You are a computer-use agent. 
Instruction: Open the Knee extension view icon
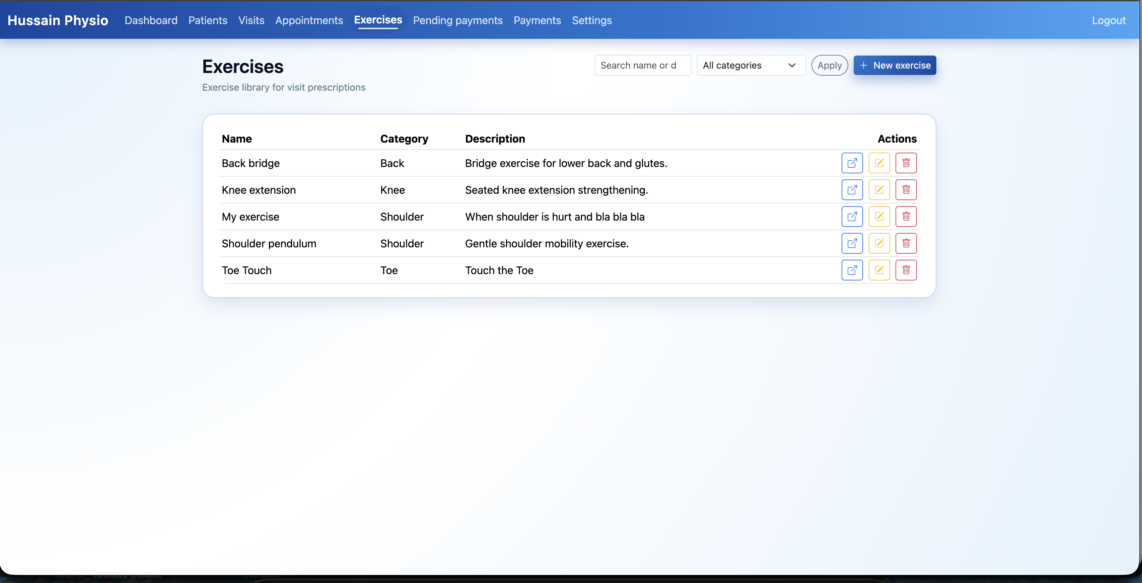point(852,190)
